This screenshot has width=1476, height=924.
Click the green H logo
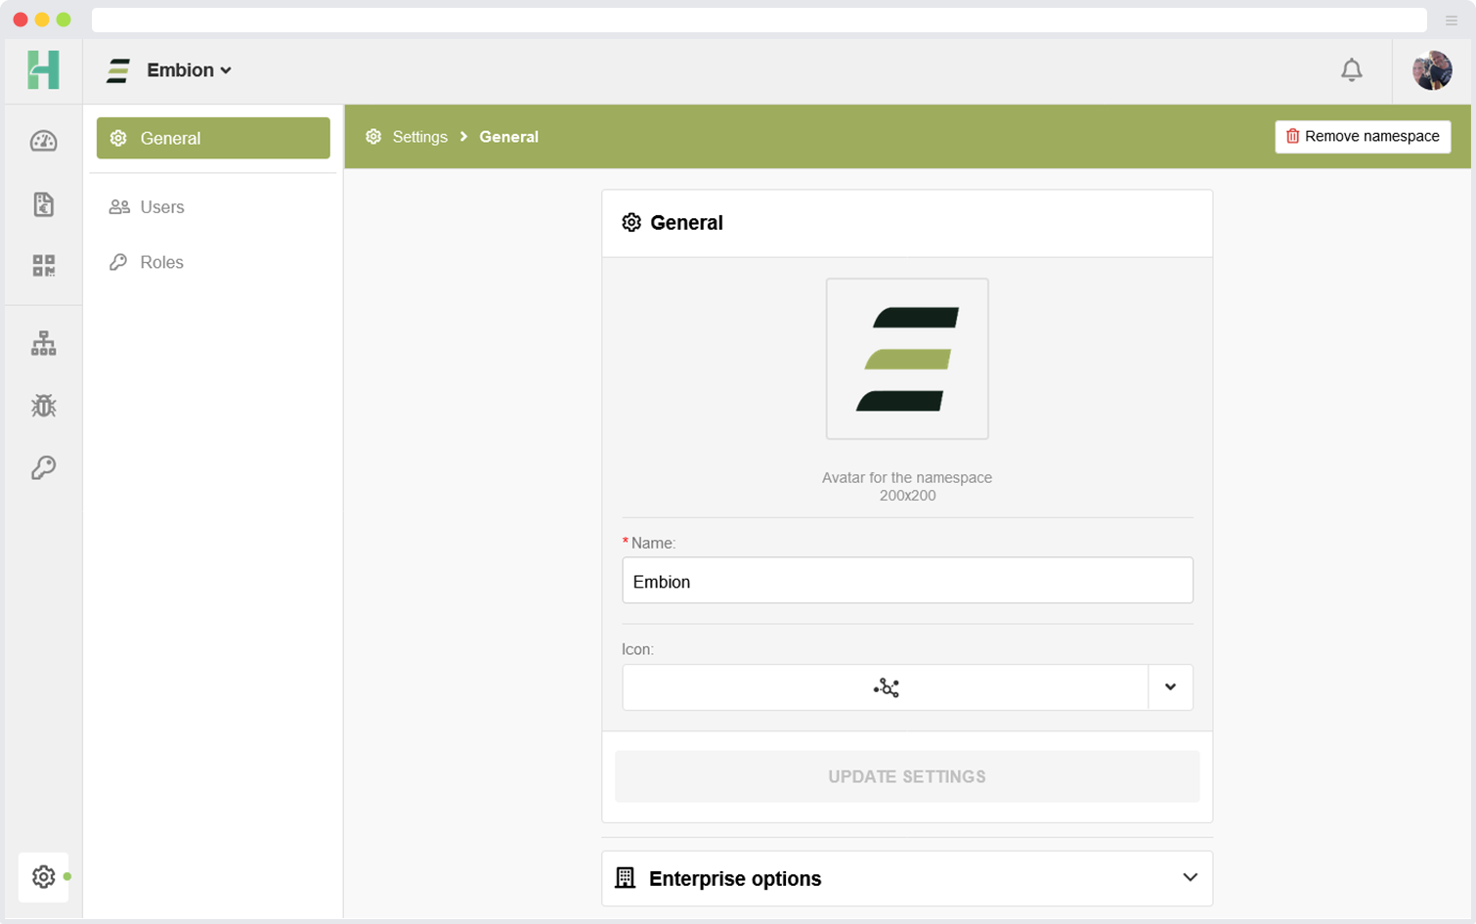click(43, 70)
